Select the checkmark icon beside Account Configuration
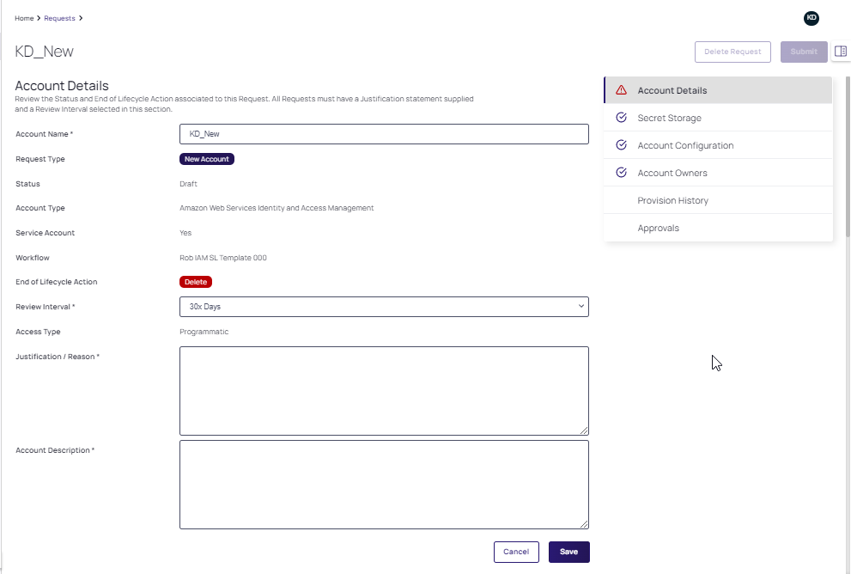851x574 pixels. coord(621,144)
